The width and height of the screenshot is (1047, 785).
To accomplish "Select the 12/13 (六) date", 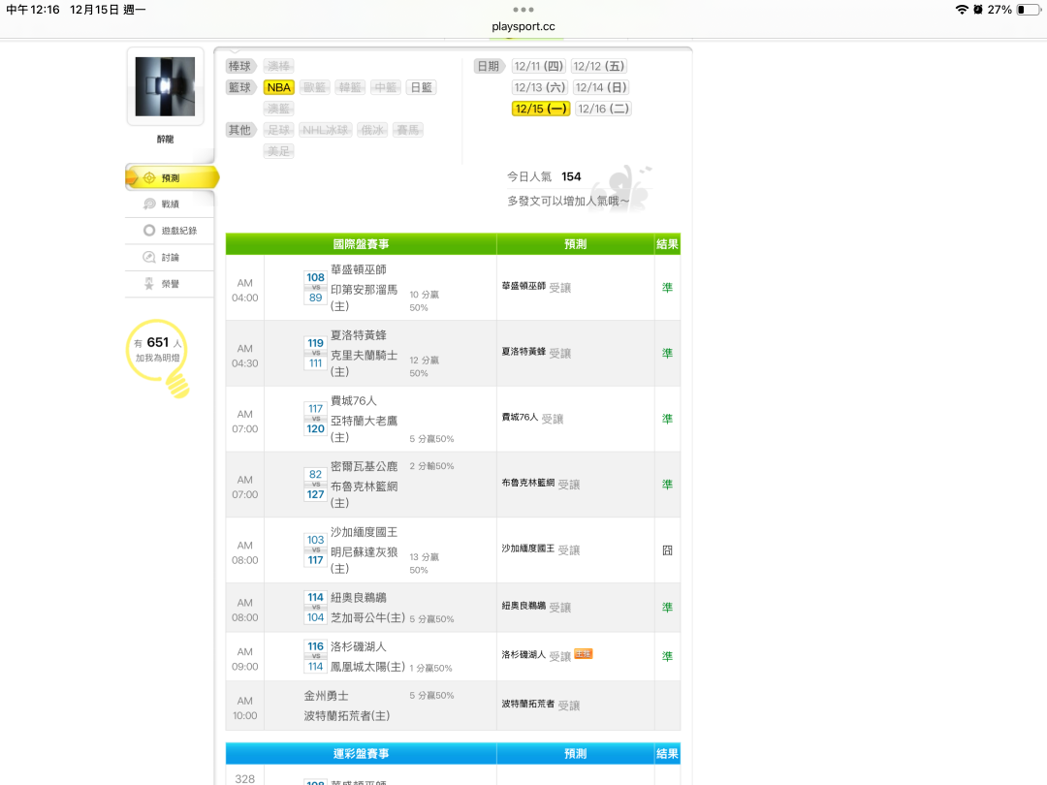I will point(540,87).
